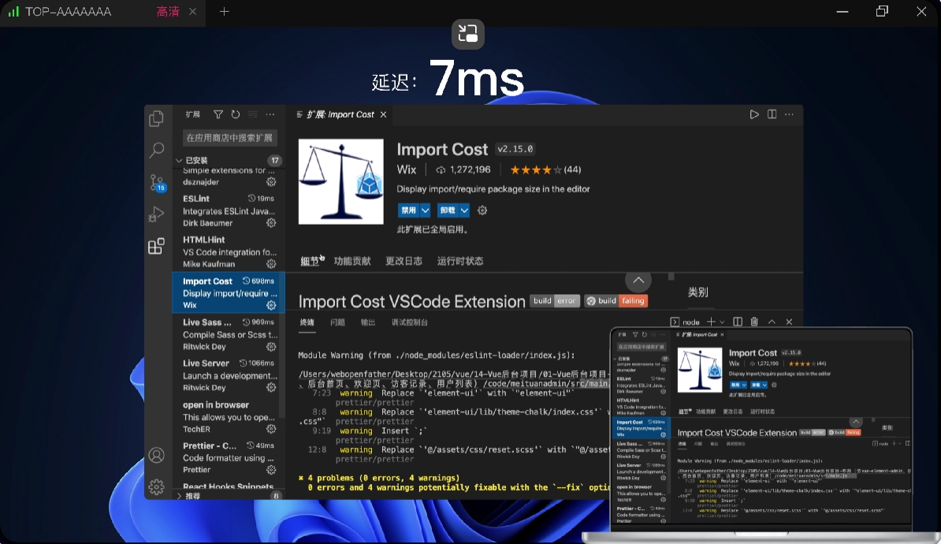Maximize the terminal panel with the up chevron
This screenshot has width=941, height=544.
click(x=772, y=322)
